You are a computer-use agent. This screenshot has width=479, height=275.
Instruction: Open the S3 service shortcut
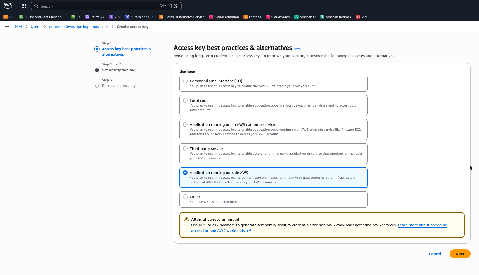[x=76, y=17]
